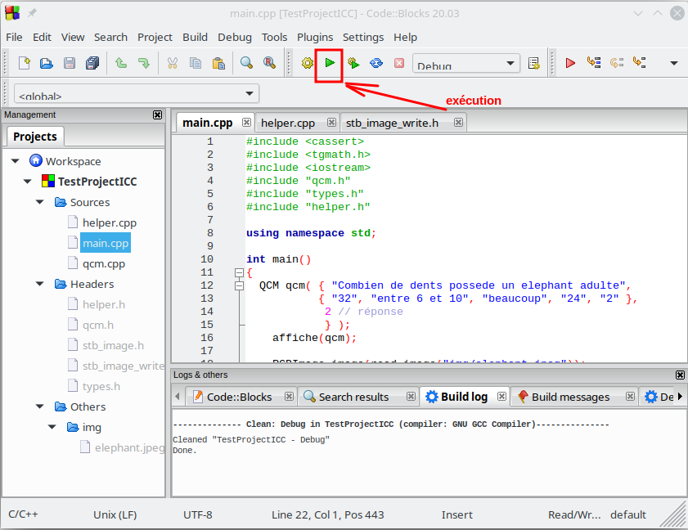Click the Step into debug icon
The image size is (688, 530).
[639, 62]
